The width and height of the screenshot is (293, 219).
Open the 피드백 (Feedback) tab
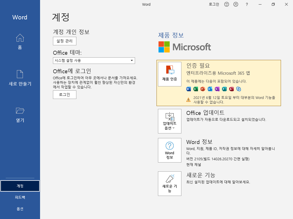[20, 197]
